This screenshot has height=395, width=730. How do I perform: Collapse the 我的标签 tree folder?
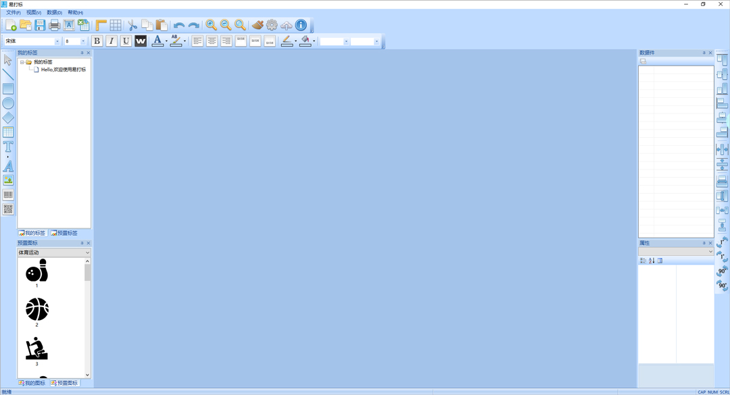point(22,62)
